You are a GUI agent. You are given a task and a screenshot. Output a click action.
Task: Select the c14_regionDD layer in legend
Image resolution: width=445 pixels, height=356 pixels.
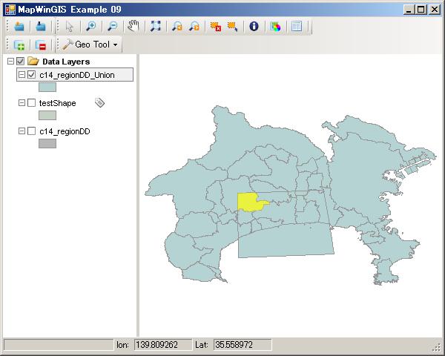pyautogui.click(x=65, y=131)
